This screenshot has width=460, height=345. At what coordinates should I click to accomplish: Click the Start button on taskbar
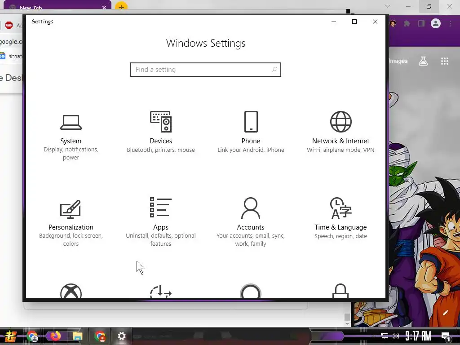click(x=10, y=336)
